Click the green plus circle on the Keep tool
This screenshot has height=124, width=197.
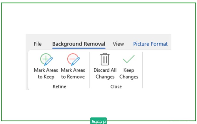[x=45, y=59]
